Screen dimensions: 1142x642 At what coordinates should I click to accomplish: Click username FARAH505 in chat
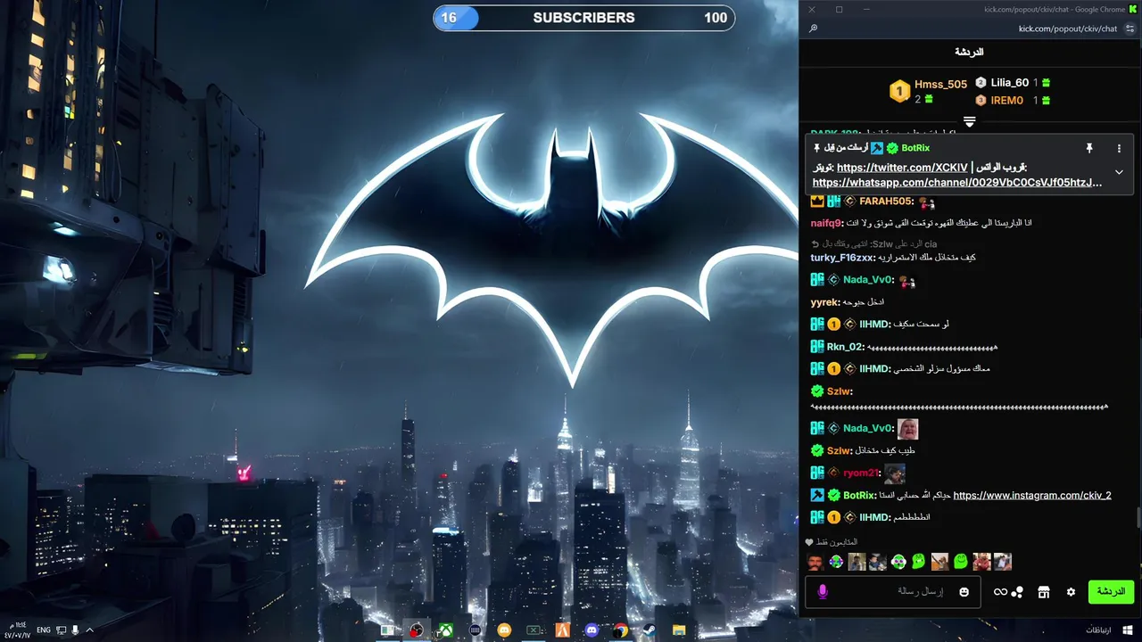(x=886, y=202)
